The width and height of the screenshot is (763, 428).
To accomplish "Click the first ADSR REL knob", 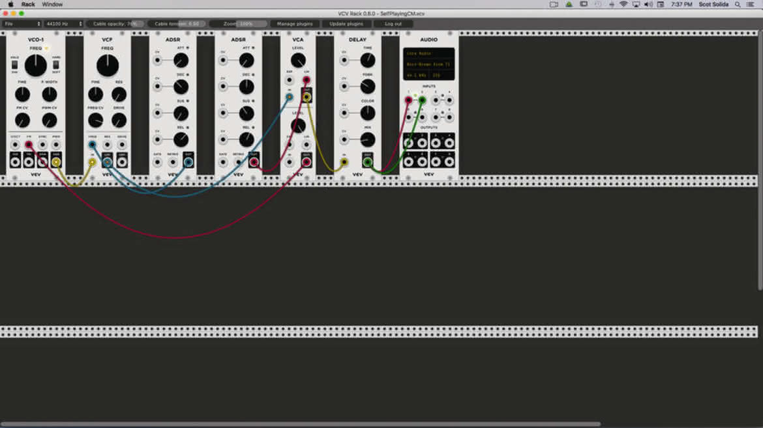I will pos(181,139).
